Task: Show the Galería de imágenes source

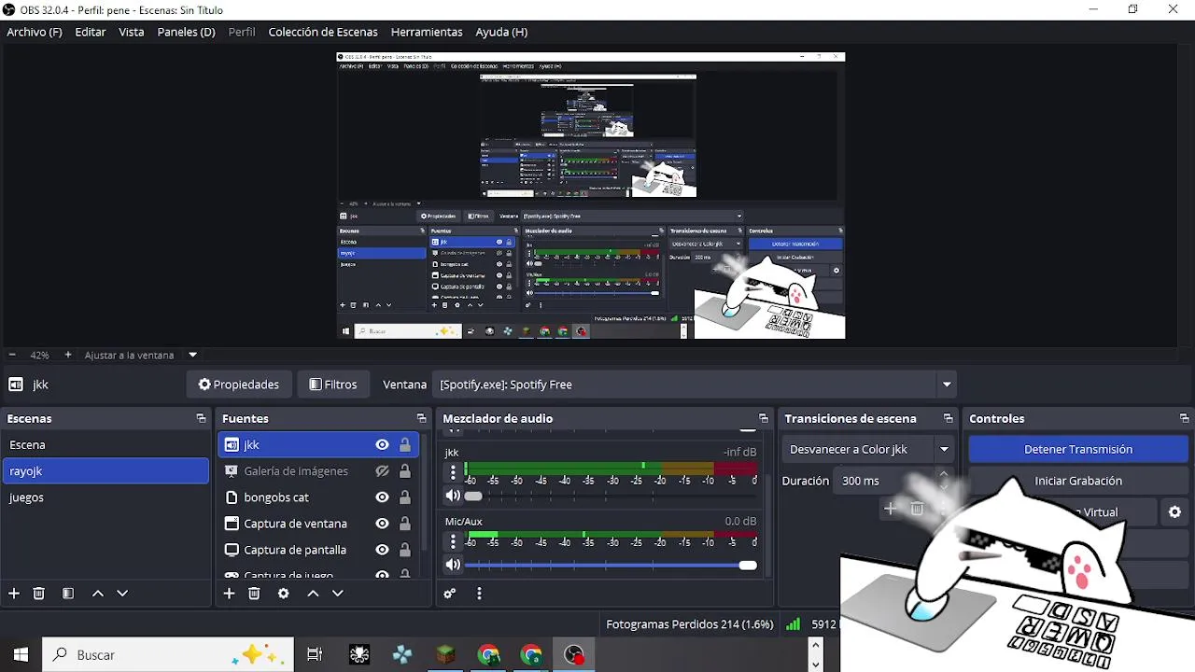Action: pos(382,471)
